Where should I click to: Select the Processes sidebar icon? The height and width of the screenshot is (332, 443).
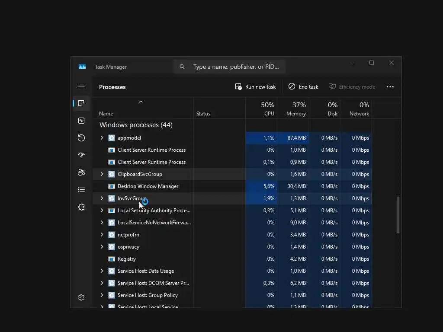(81, 103)
